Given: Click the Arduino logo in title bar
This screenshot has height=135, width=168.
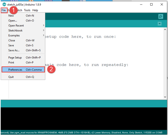Looking at the screenshot, I should click(4, 4).
